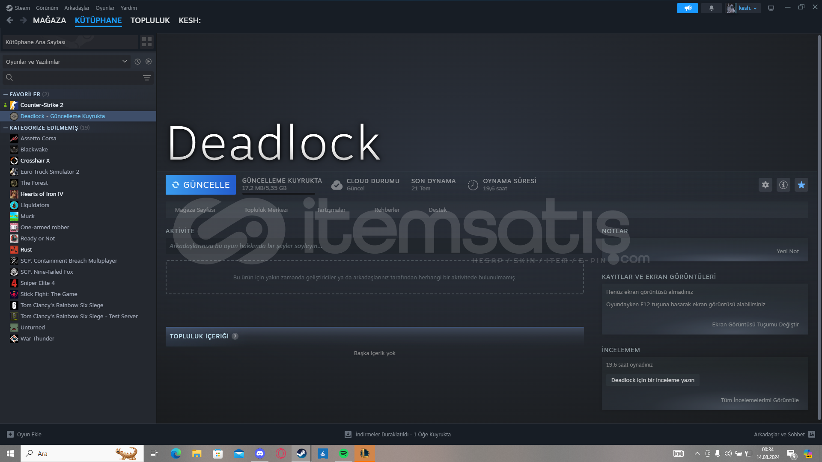Screen dimensions: 822x462
Task: Switch to Big Picture mode icon
Action: pos(771,8)
